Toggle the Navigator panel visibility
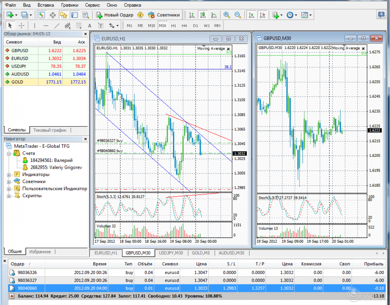The image size is (390, 305). tap(63, 15)
